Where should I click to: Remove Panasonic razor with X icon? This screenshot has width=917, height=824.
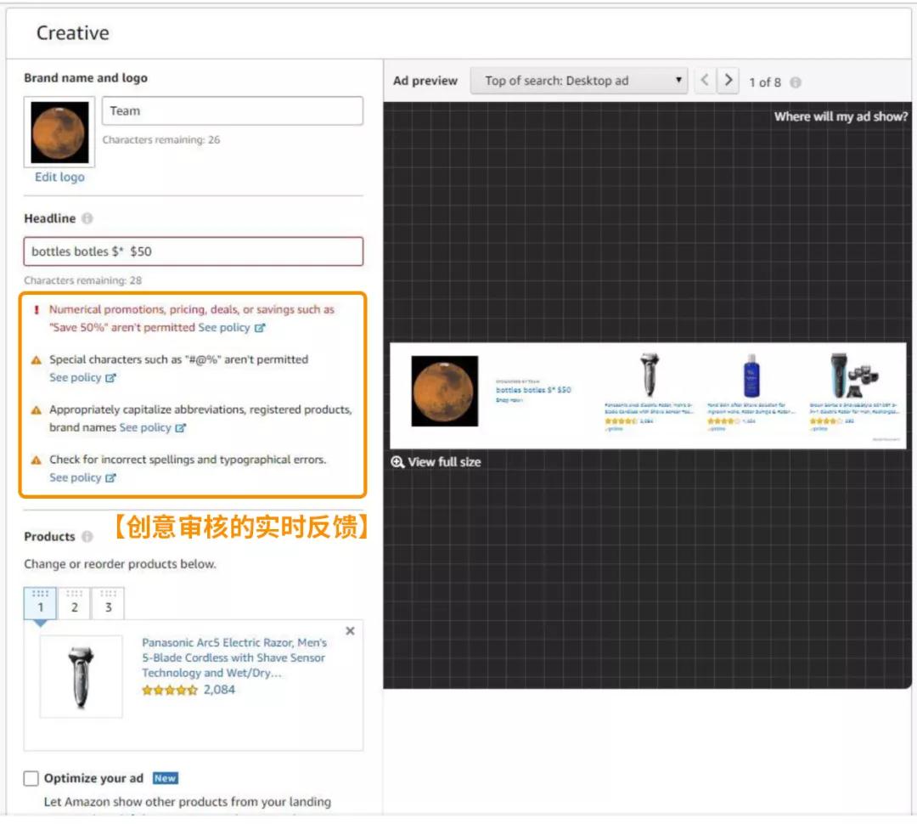click(x=350, y=631)
